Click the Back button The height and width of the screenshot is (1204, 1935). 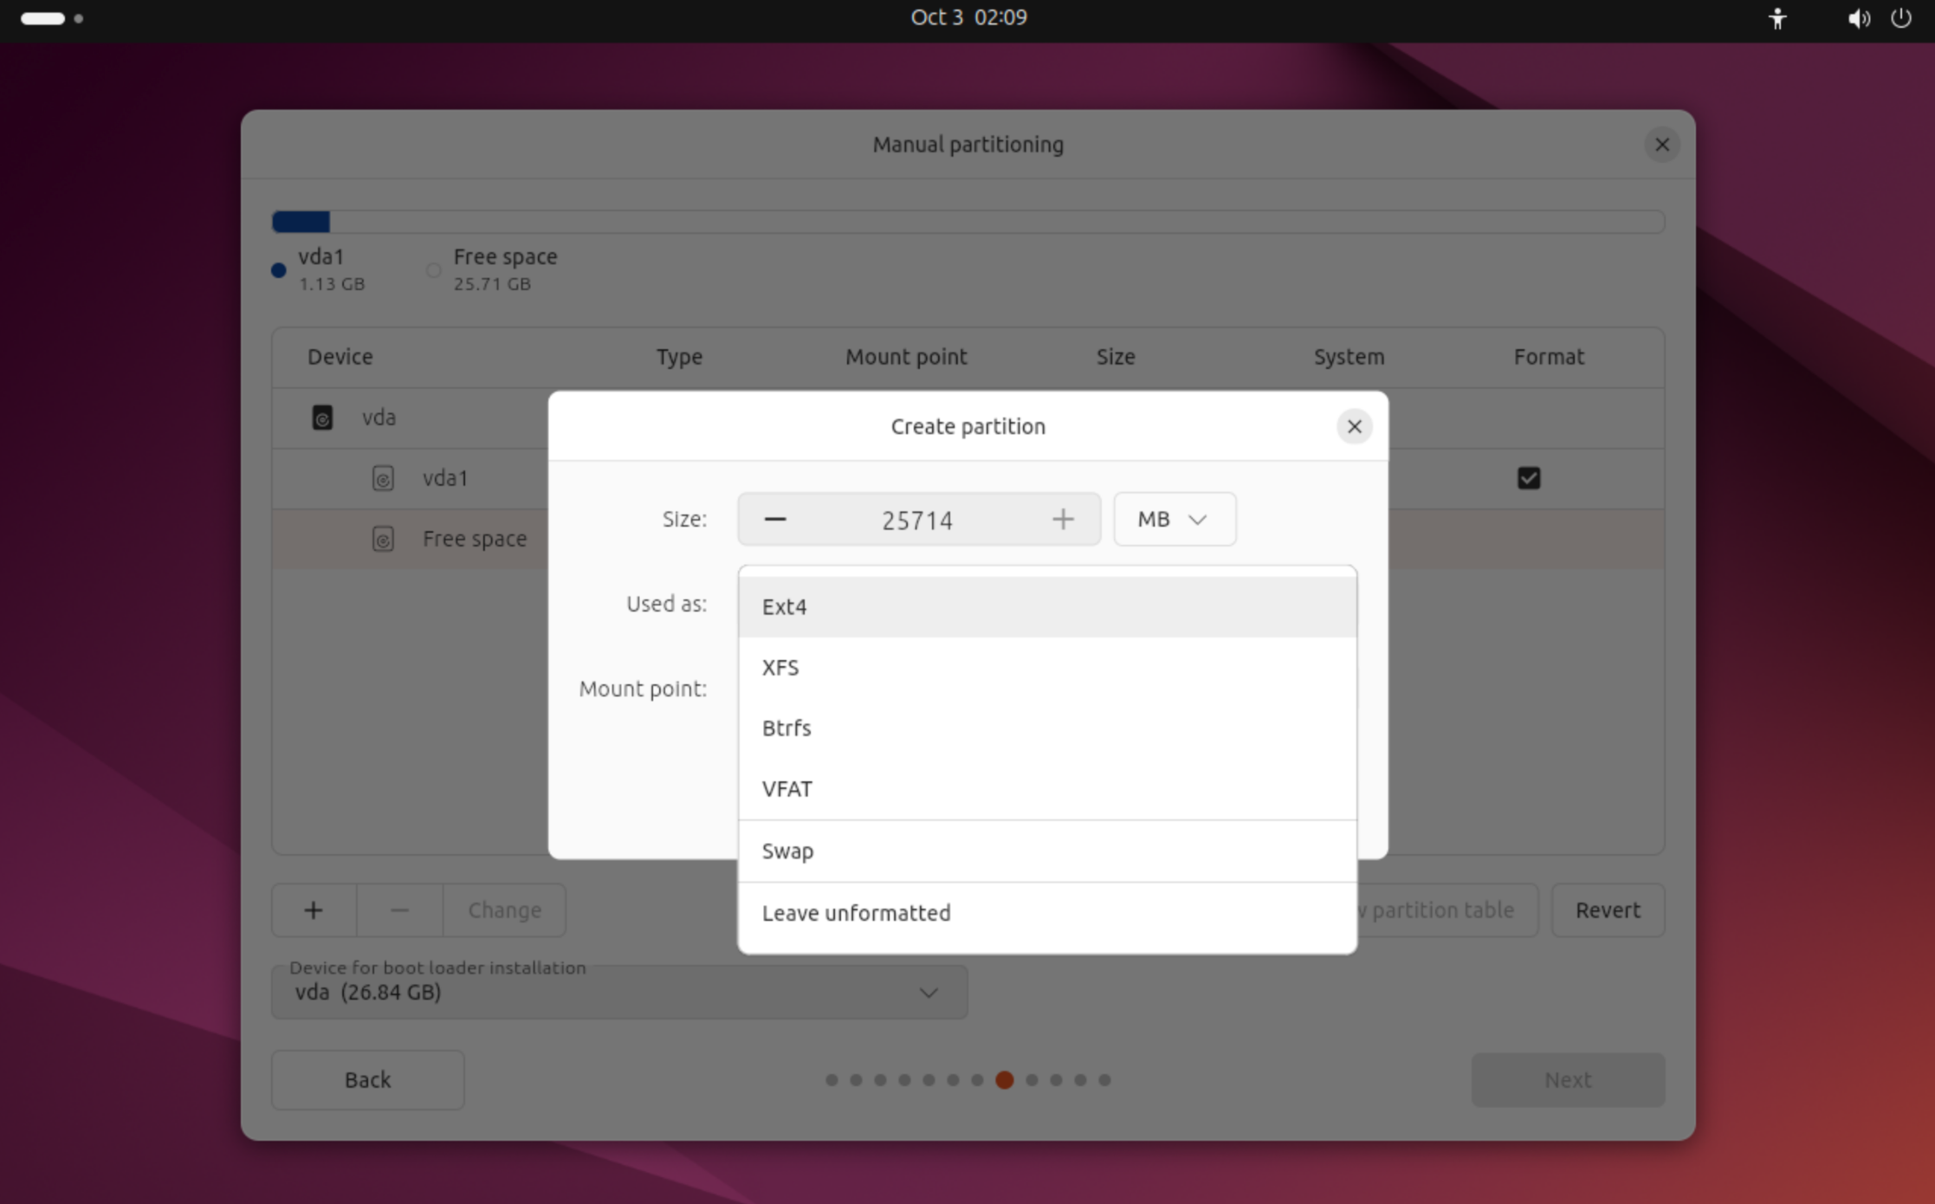[x=368, y=1080]
